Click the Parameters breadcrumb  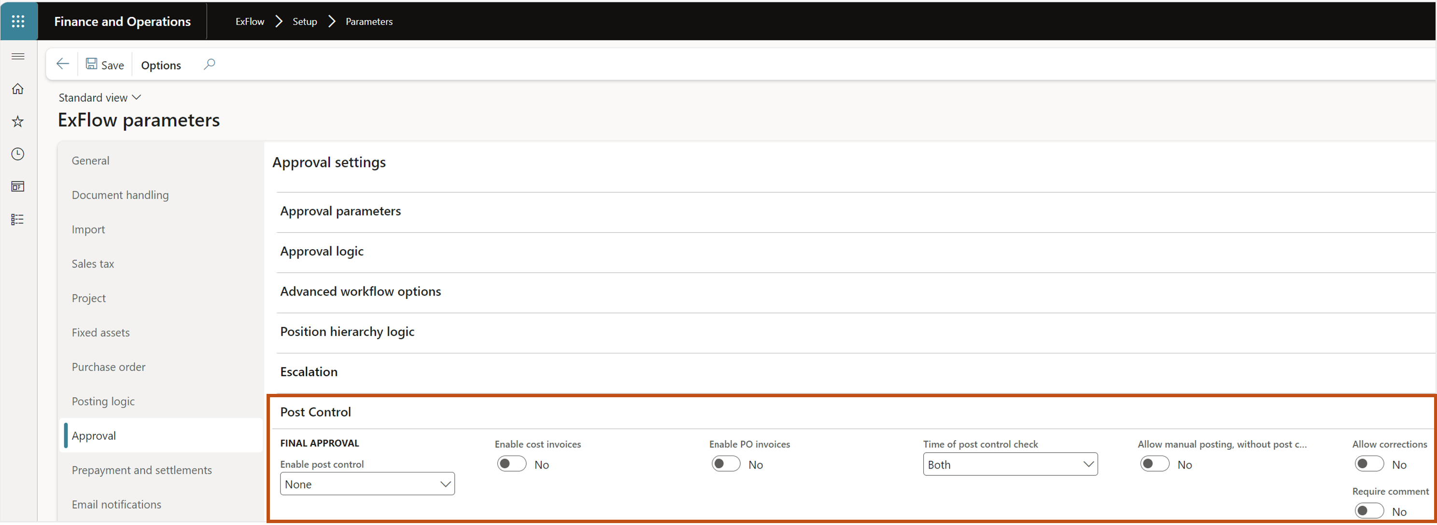point(369,21)
